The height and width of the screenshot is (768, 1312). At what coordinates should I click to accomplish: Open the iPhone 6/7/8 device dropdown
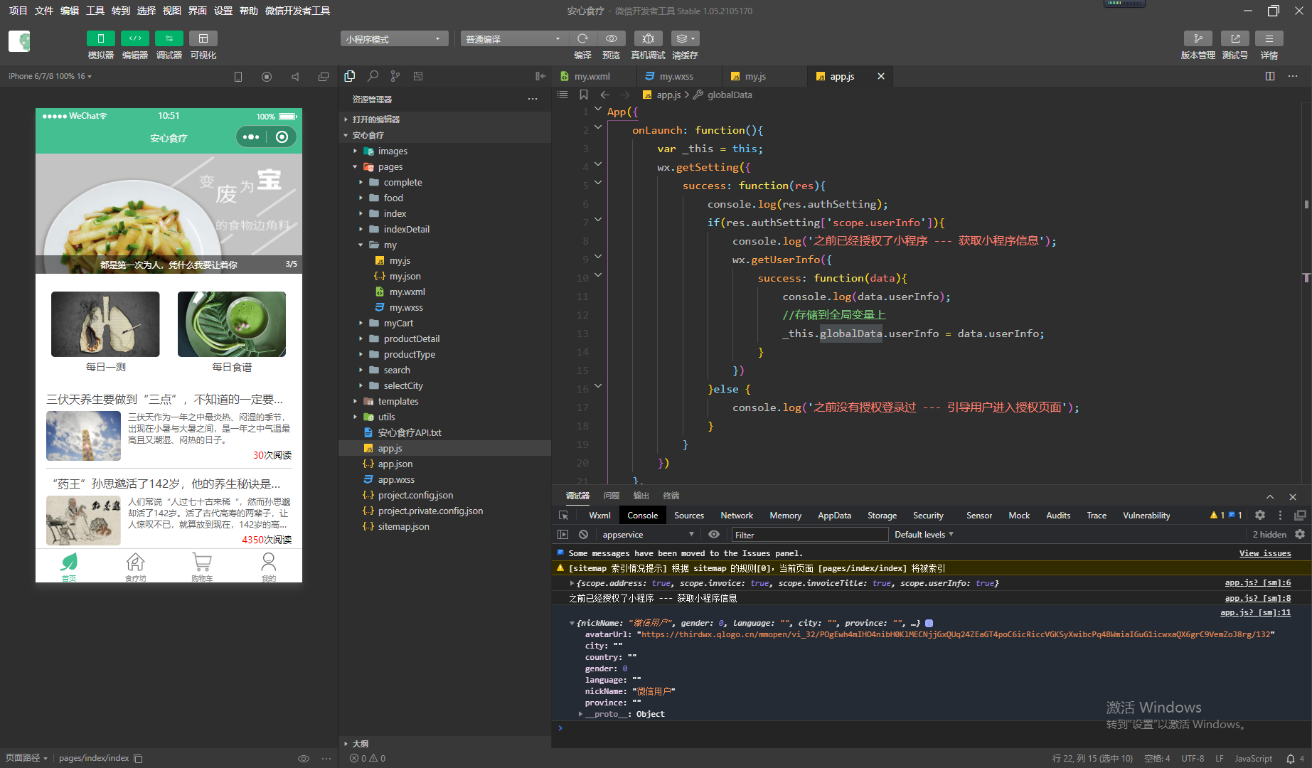(x=50, y=76)
